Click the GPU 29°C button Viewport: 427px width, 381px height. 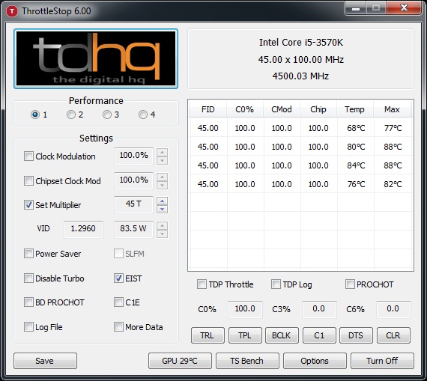[x=180, y=361]
